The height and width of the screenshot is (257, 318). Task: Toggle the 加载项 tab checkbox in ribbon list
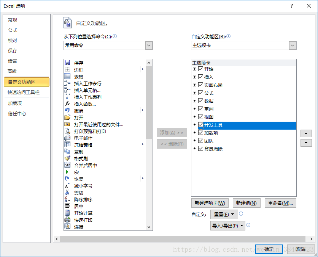click(x=200, y=133)
